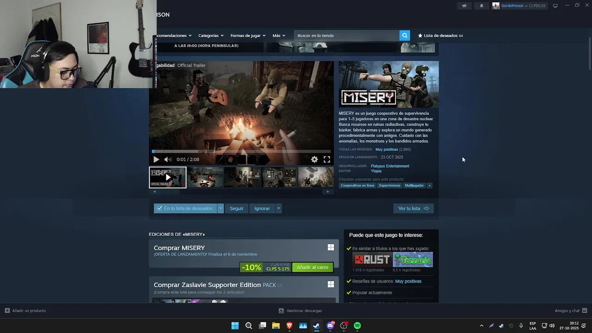Image resolution: width=592 pixels, height=333 pixels.
Task: Open Windows taskbar search
Action: coord(249,326)
